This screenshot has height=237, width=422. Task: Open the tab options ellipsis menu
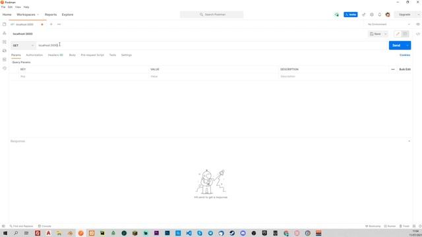[59, 24]
